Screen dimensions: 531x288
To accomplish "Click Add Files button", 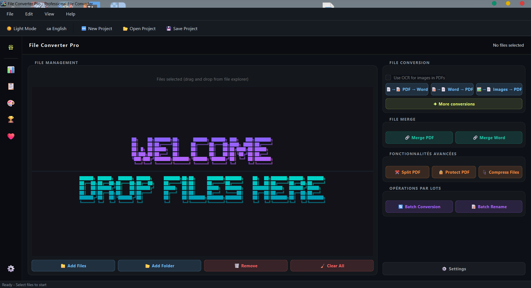I will tap(73, 266).
